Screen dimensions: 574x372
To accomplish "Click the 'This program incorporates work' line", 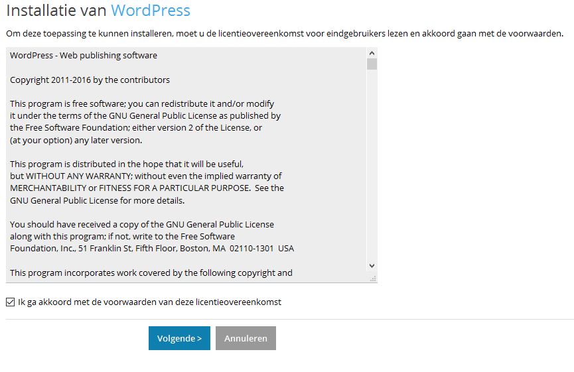I will click(x=151, y=273).
